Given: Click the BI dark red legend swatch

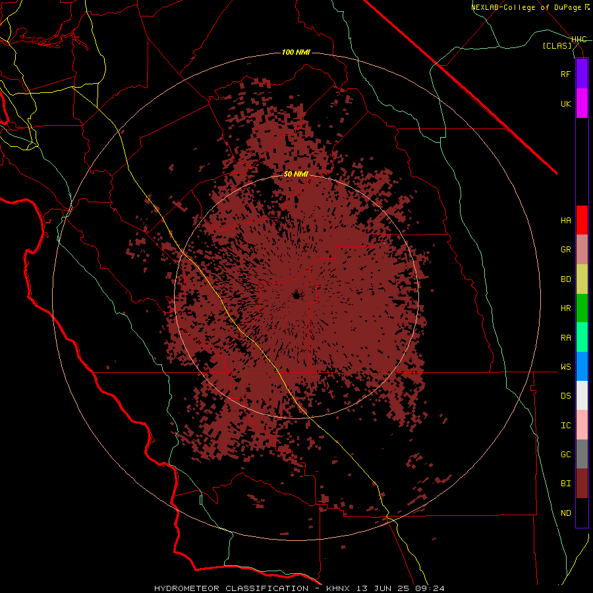Looking at the screenshot, I should click(582, 484).
